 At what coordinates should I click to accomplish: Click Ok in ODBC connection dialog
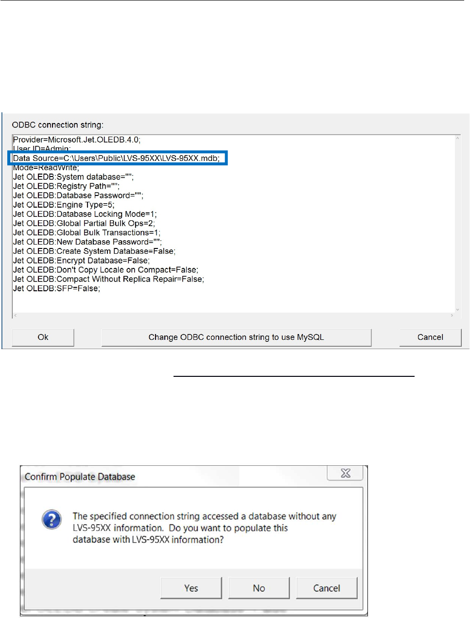pos(43,337)
